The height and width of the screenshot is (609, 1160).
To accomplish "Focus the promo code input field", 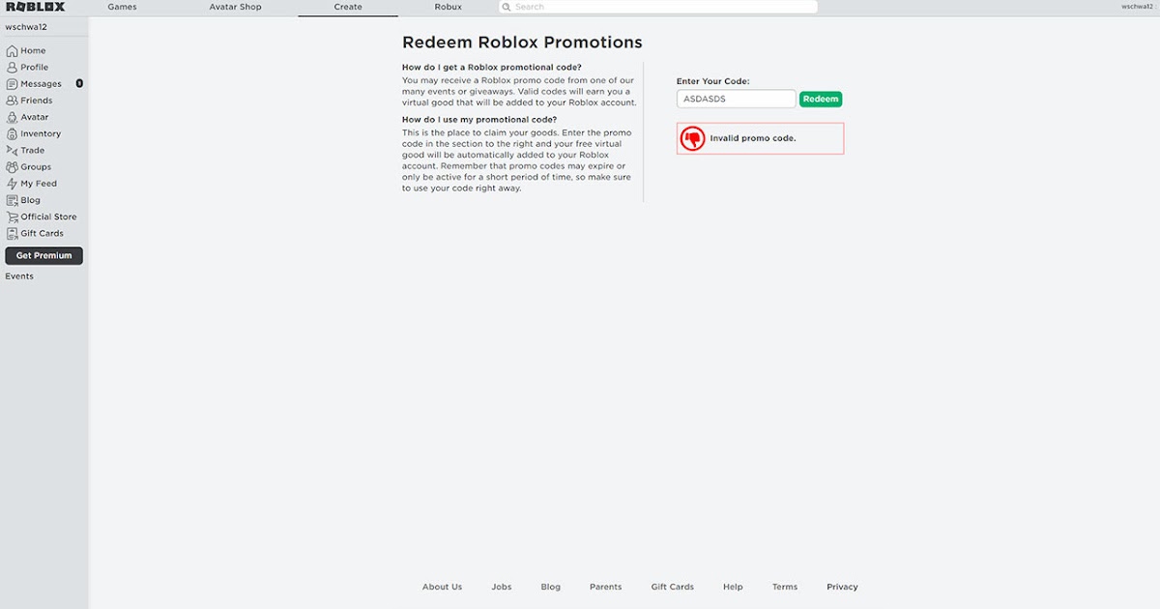I will click(x=737, y=99).
